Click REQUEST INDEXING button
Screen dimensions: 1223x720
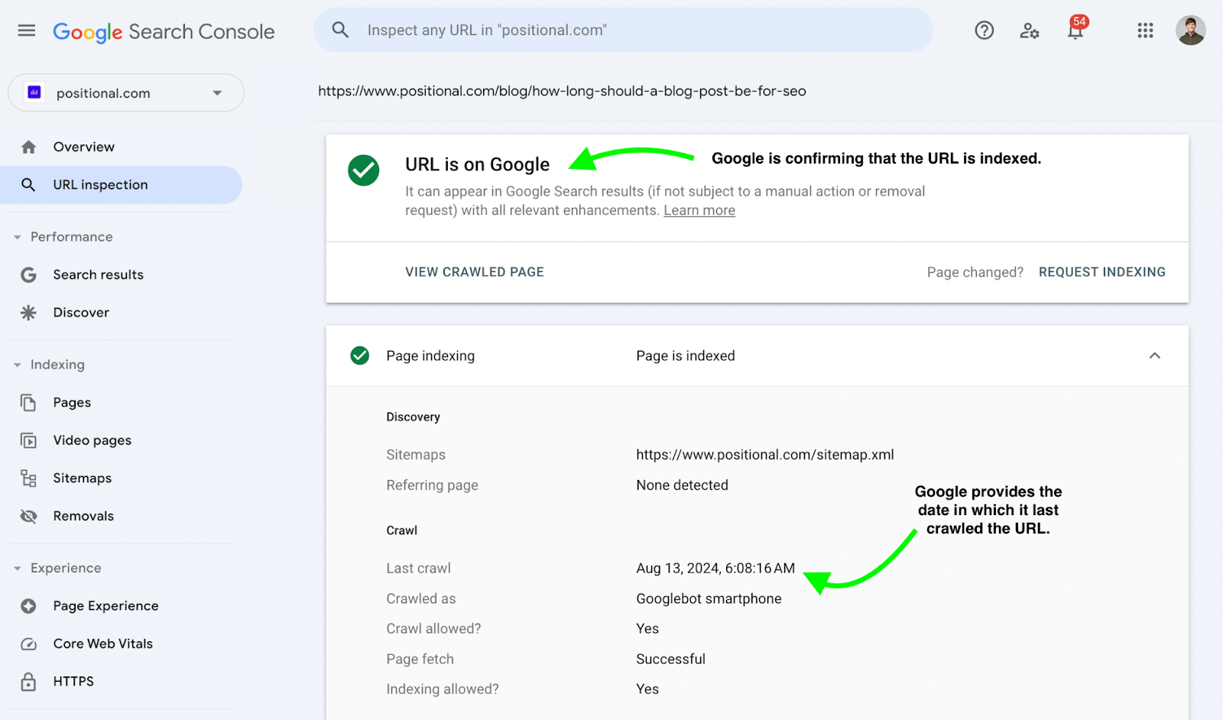click(x=1102, y=272)
